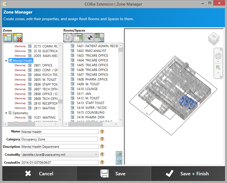This screenshot has height=183, width=227.
Task: Open the CreatedBy dropdown
Action: [x=97, y=154]
